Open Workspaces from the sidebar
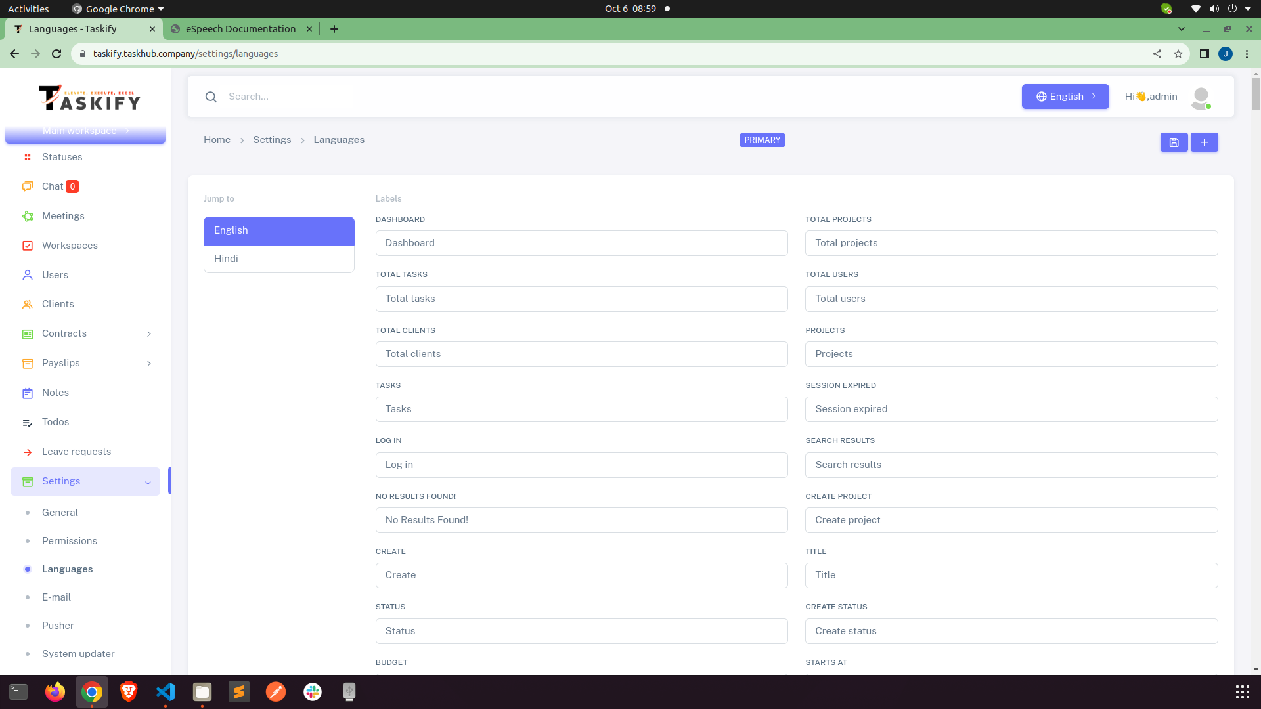The height and width of the screenshot is (709, 1261). 69,246
